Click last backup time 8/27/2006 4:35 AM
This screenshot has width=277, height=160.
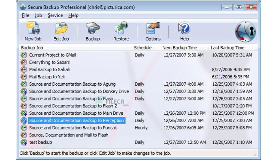pos(231,69)
